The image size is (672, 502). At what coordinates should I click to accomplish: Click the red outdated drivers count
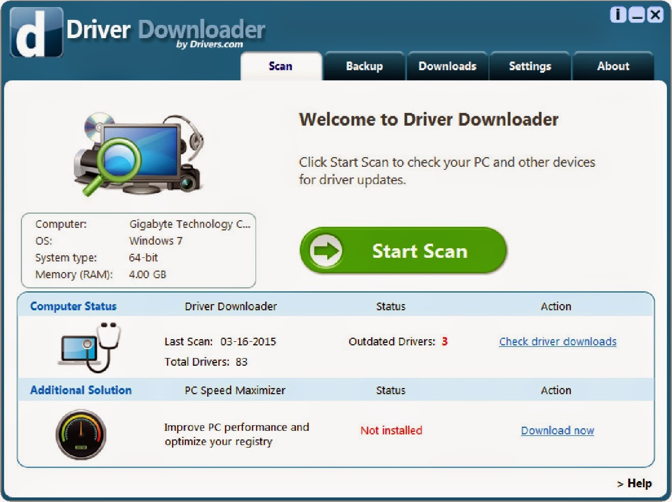click(444, 341)
